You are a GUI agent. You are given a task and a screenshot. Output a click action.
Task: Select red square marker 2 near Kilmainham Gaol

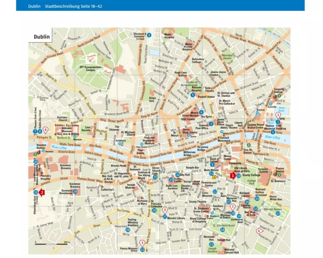tap(42, 192)
